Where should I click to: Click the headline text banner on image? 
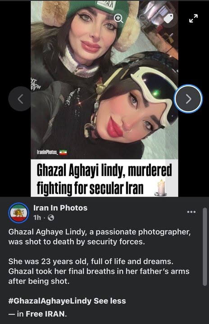[104, 178]
